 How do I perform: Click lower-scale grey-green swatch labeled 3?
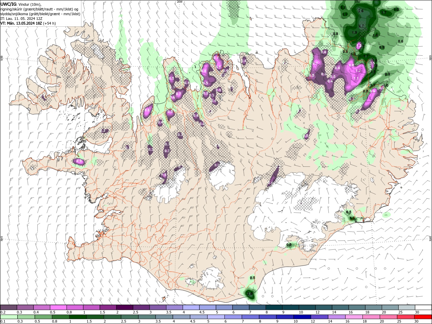click(147, 317)
